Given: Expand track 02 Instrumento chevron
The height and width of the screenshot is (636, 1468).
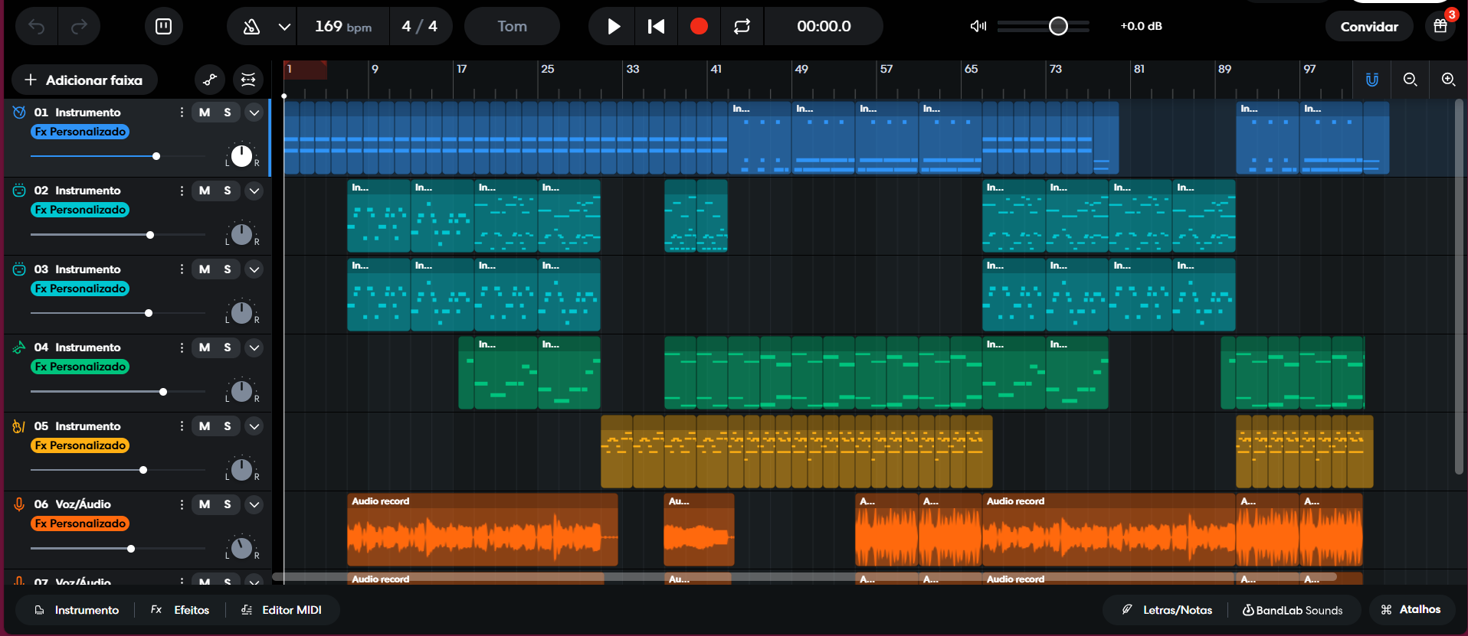Looking at the screenshot, I should pyautogui.click(x=254, y=191).
